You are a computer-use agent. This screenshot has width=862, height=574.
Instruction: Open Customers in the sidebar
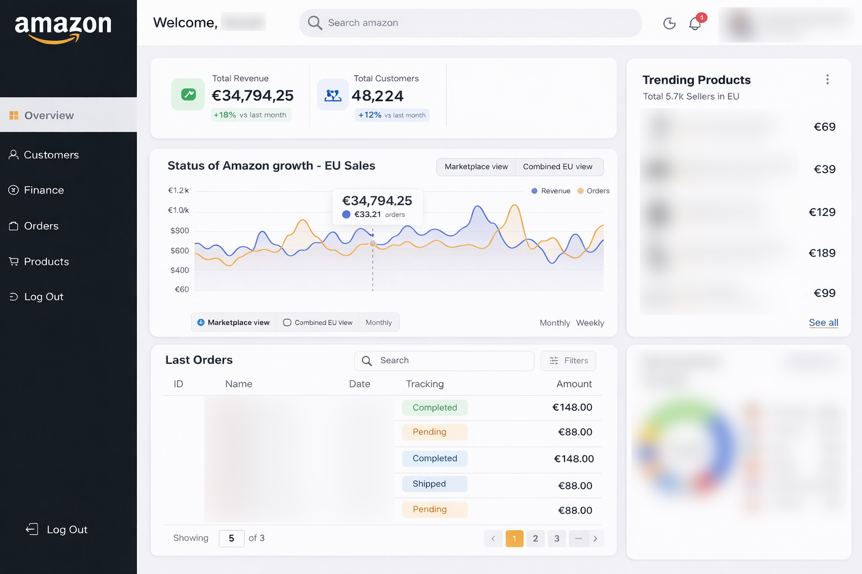51,155
